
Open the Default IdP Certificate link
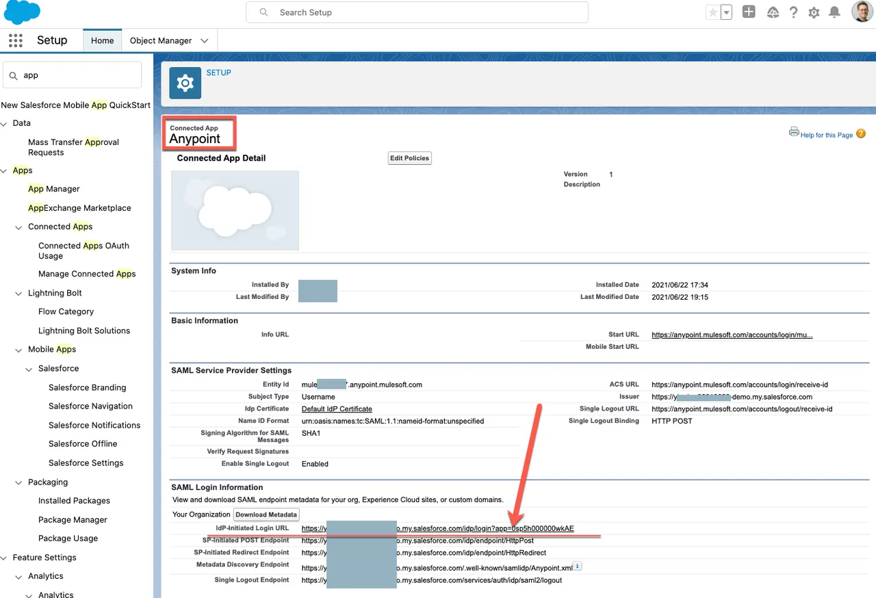pyautogui.click(x=337, y=408)
